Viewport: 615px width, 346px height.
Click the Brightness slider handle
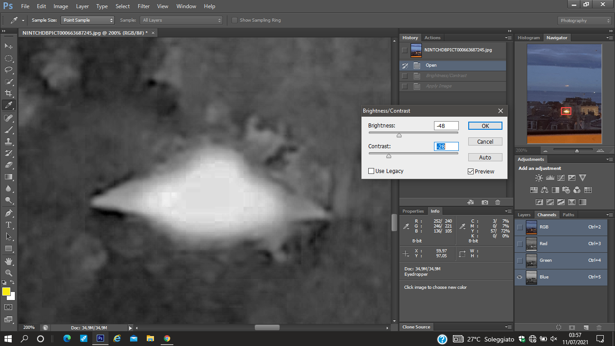(x=399, y=135)
